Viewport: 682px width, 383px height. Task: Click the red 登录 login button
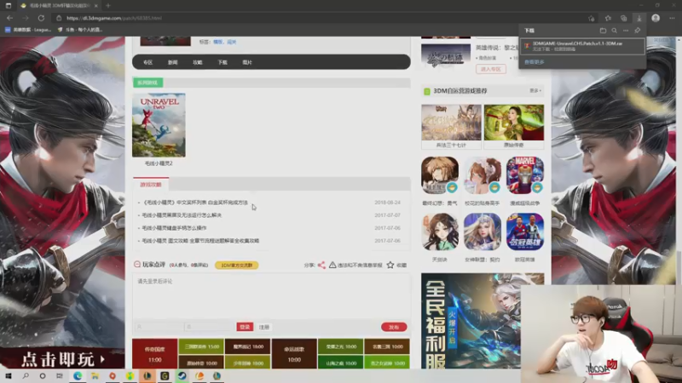click(245, 327)
